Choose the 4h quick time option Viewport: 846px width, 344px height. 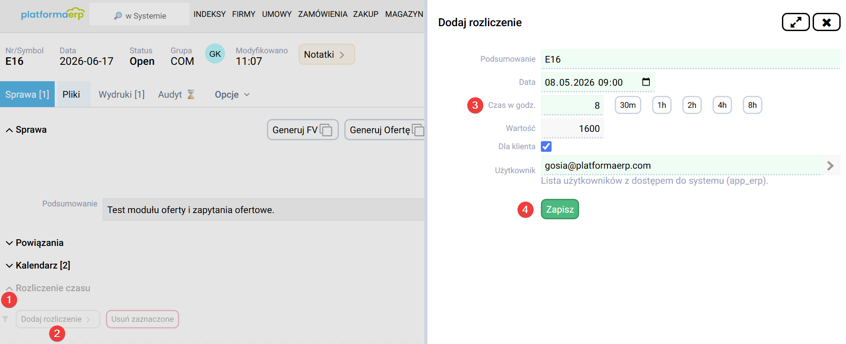point(722,105)
